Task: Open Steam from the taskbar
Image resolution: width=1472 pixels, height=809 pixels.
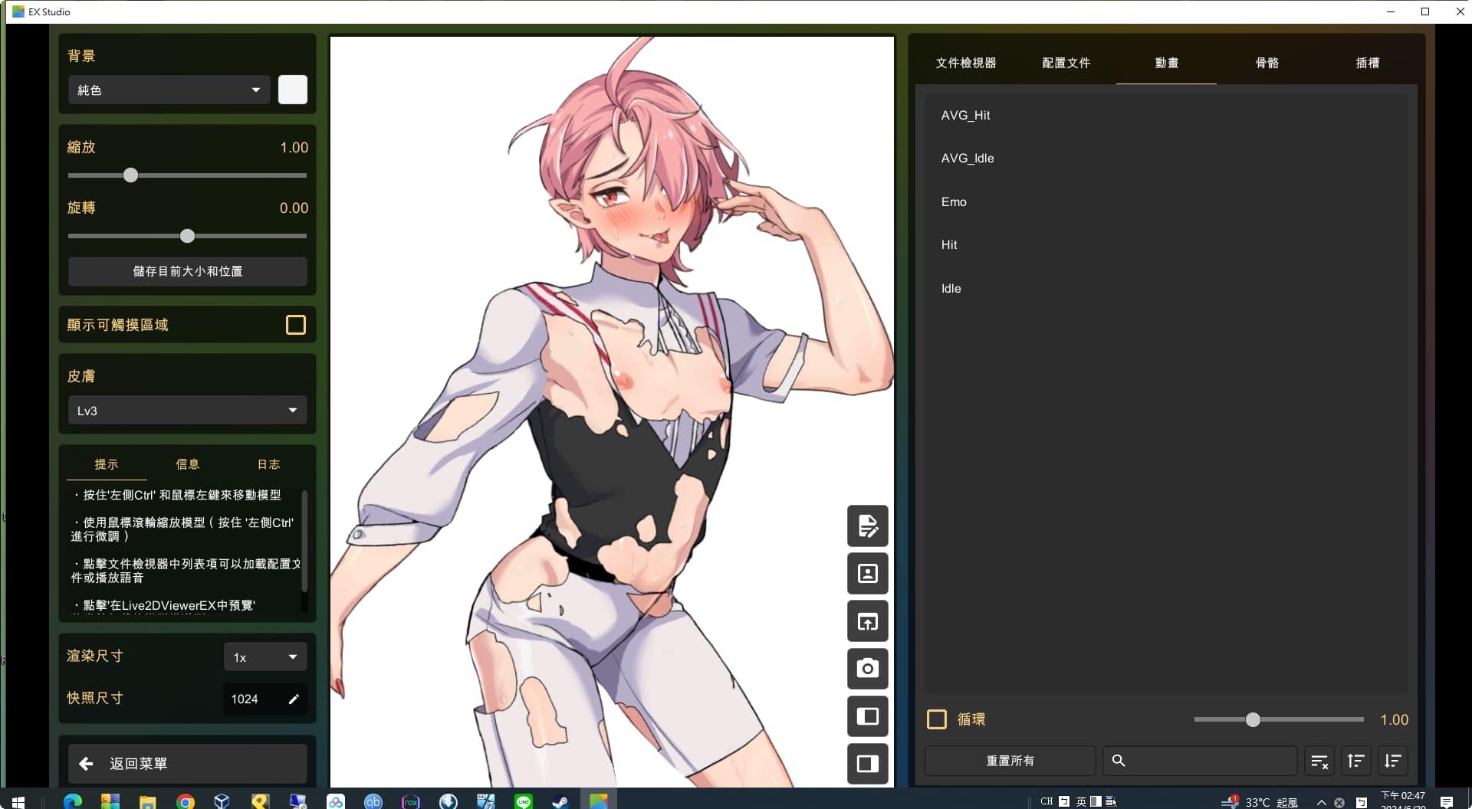Action: point(560,801)
